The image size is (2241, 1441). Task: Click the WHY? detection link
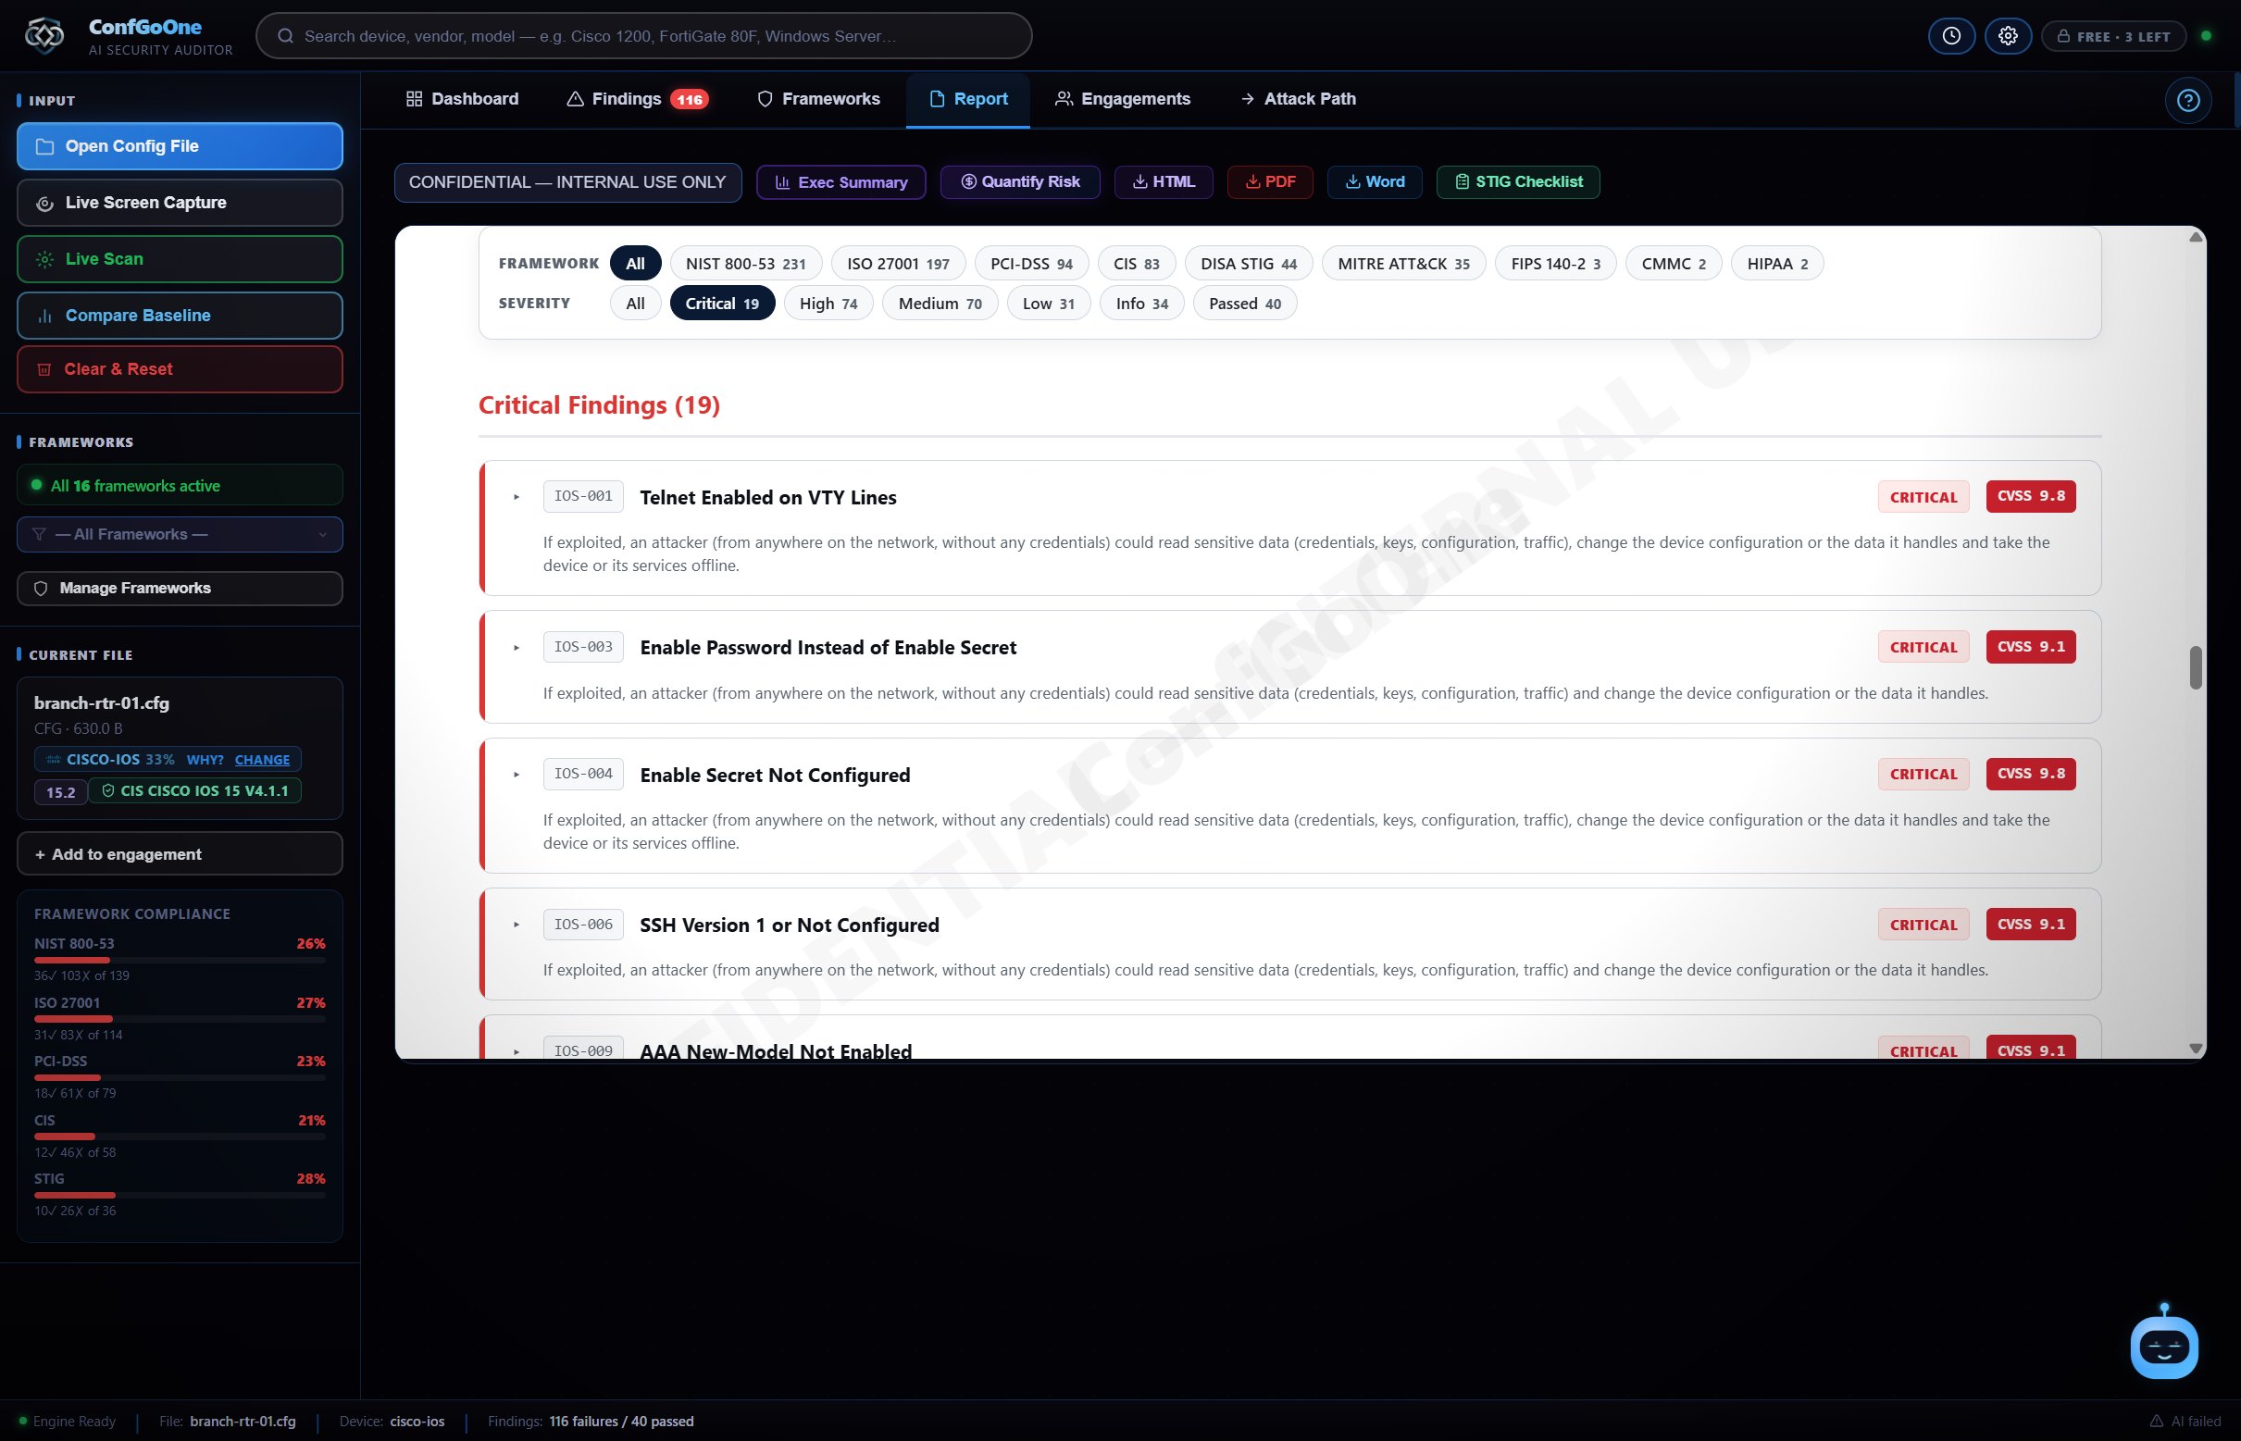click(x=205, y=760)
